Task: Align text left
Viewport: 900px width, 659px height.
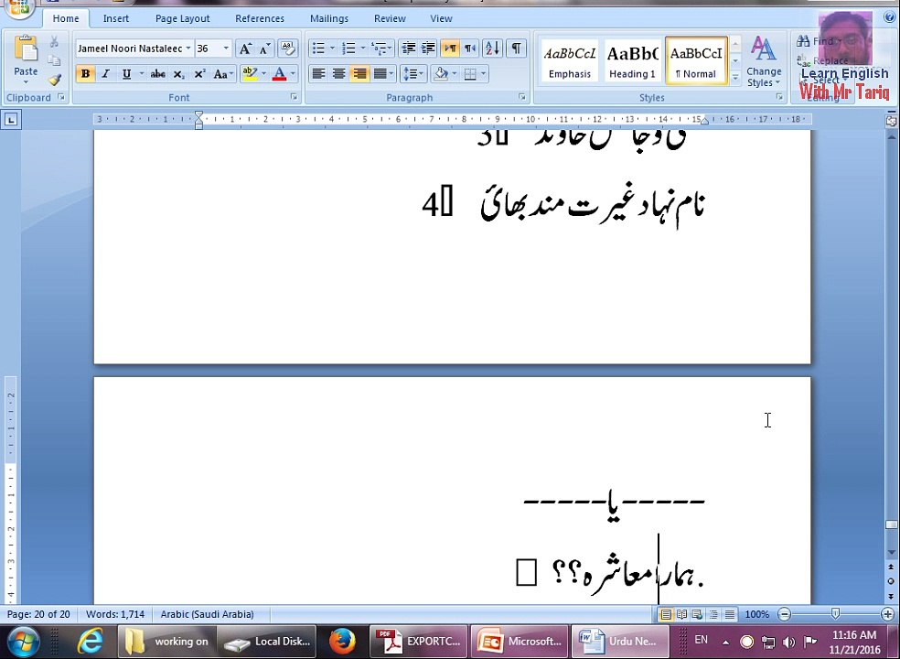Action: coord(318,74)
